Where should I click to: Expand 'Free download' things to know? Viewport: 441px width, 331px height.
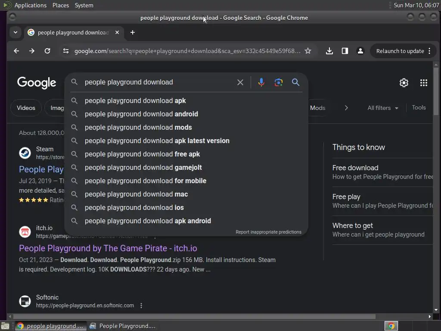(382, 172)
